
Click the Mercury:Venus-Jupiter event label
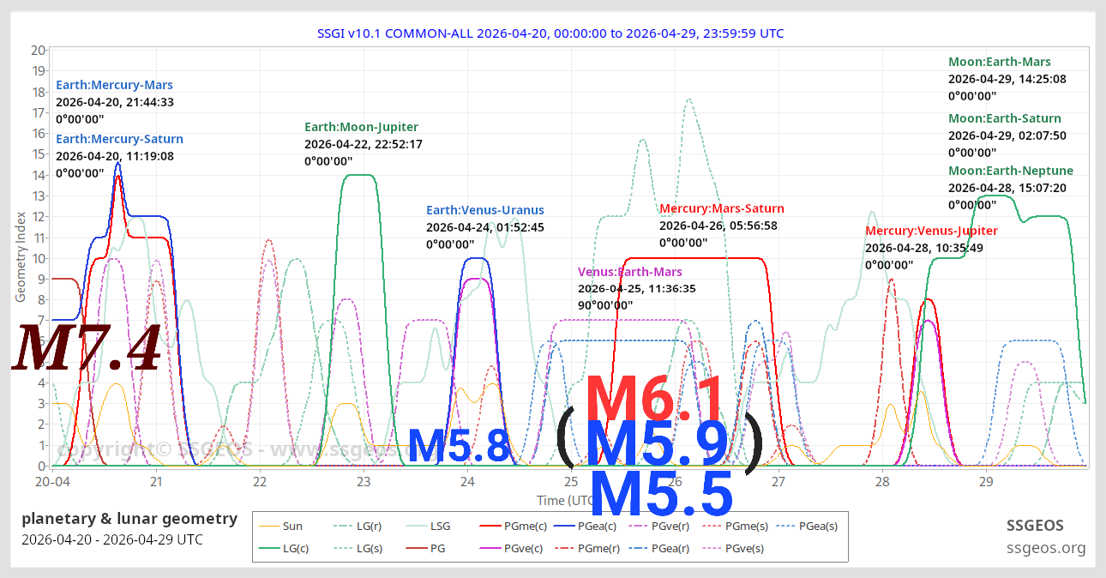(932, 231)
